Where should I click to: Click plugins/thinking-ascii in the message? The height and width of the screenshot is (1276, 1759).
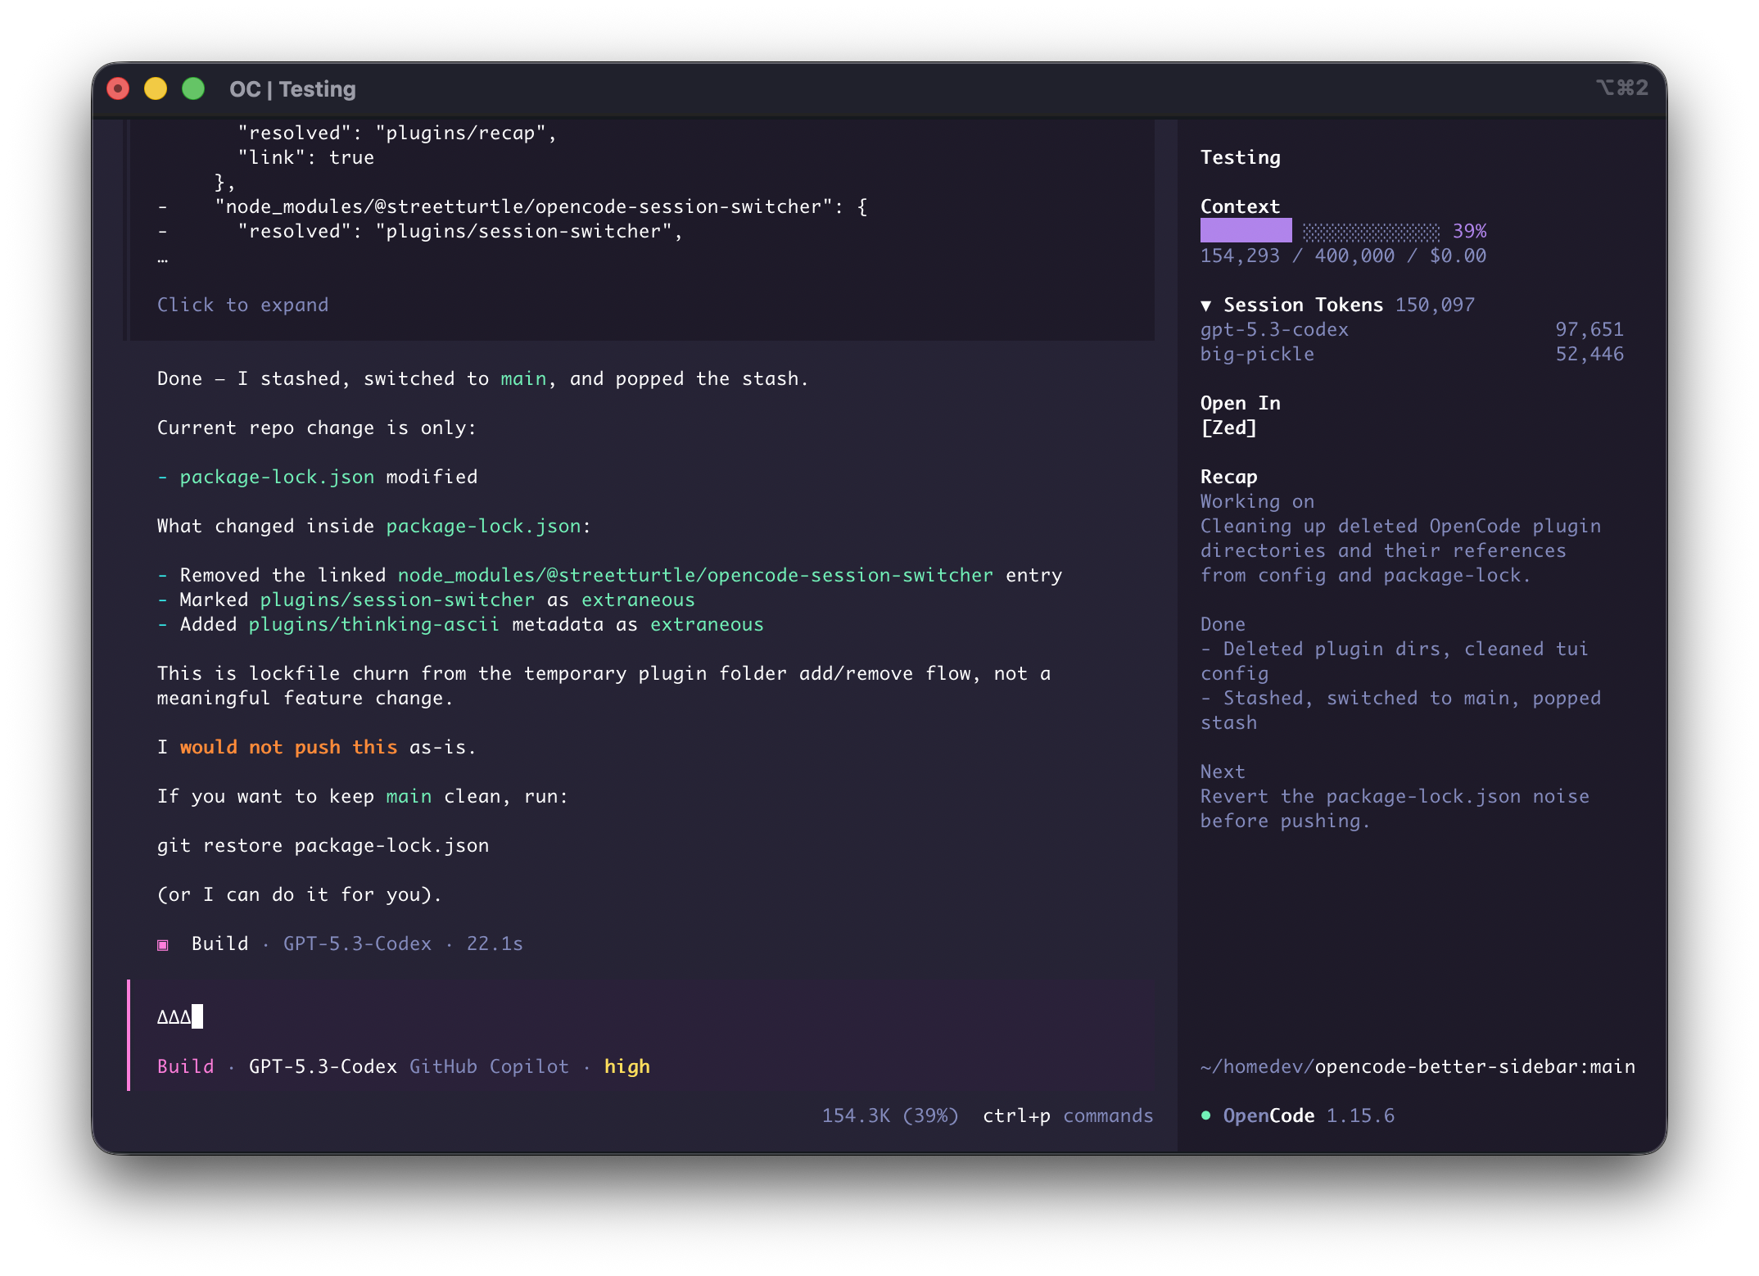coord(374,624)
